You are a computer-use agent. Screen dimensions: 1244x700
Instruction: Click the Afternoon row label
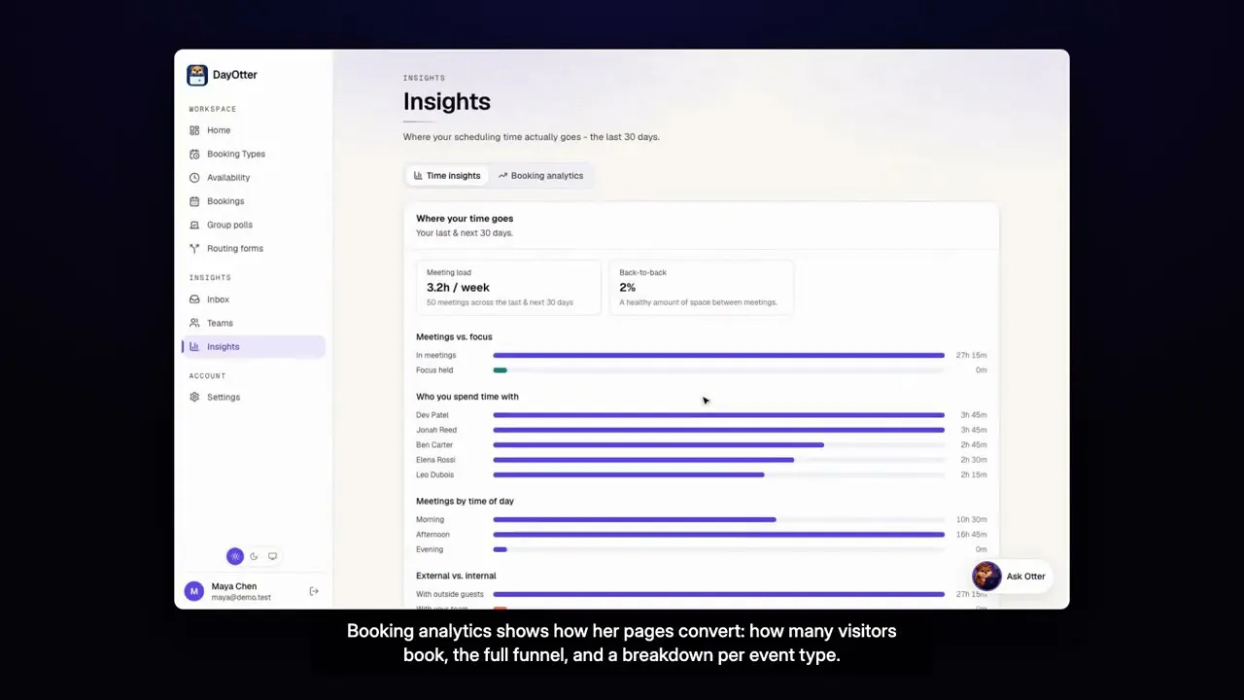(x=432, y=535)
